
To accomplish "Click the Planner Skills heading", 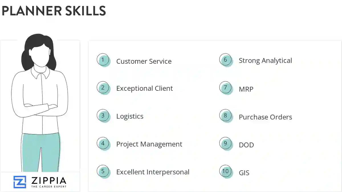I will click(54, 11).
